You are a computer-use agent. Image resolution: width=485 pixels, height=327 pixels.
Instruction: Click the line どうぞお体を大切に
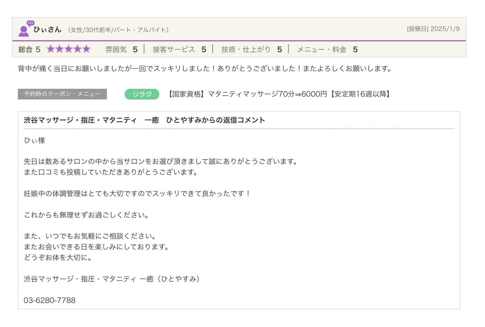coord(58,257)
